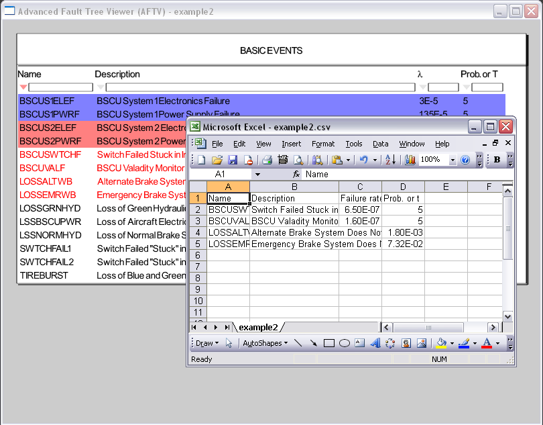Apply the yellow Fill Color

441,343
